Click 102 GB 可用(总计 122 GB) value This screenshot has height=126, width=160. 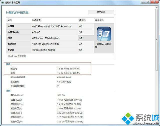pyautogui.click(x=70, y=113)
